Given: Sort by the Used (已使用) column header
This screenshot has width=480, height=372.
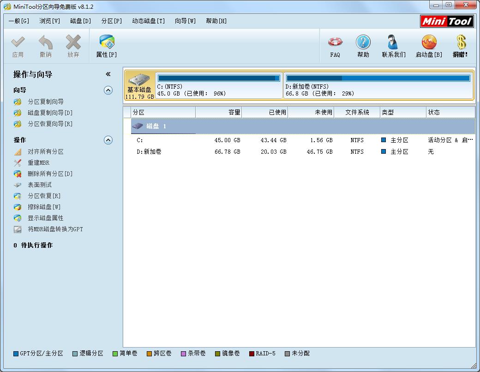Looking at the screenshot, I should coord(265,112).
